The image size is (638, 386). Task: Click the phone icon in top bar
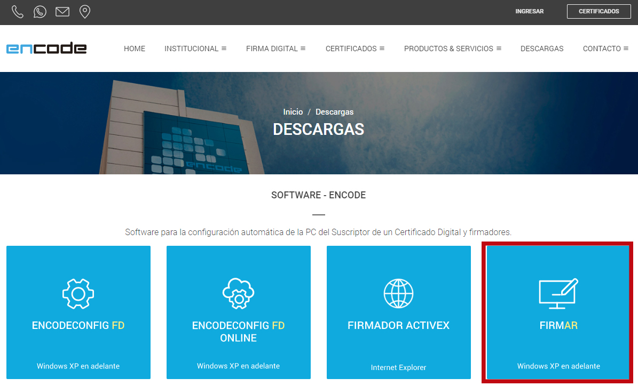pyautogui.click(x=18, y=12)
